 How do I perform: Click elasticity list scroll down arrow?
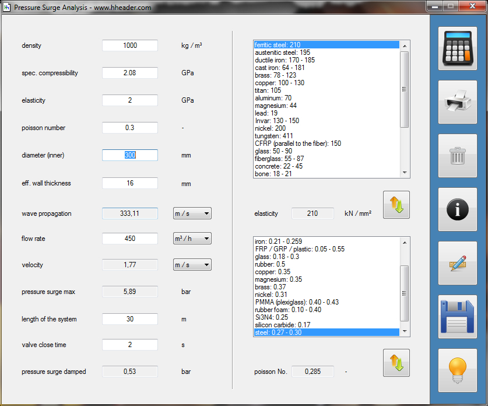[405, 173]
